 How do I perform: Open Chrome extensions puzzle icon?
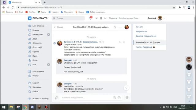(180, 7)
